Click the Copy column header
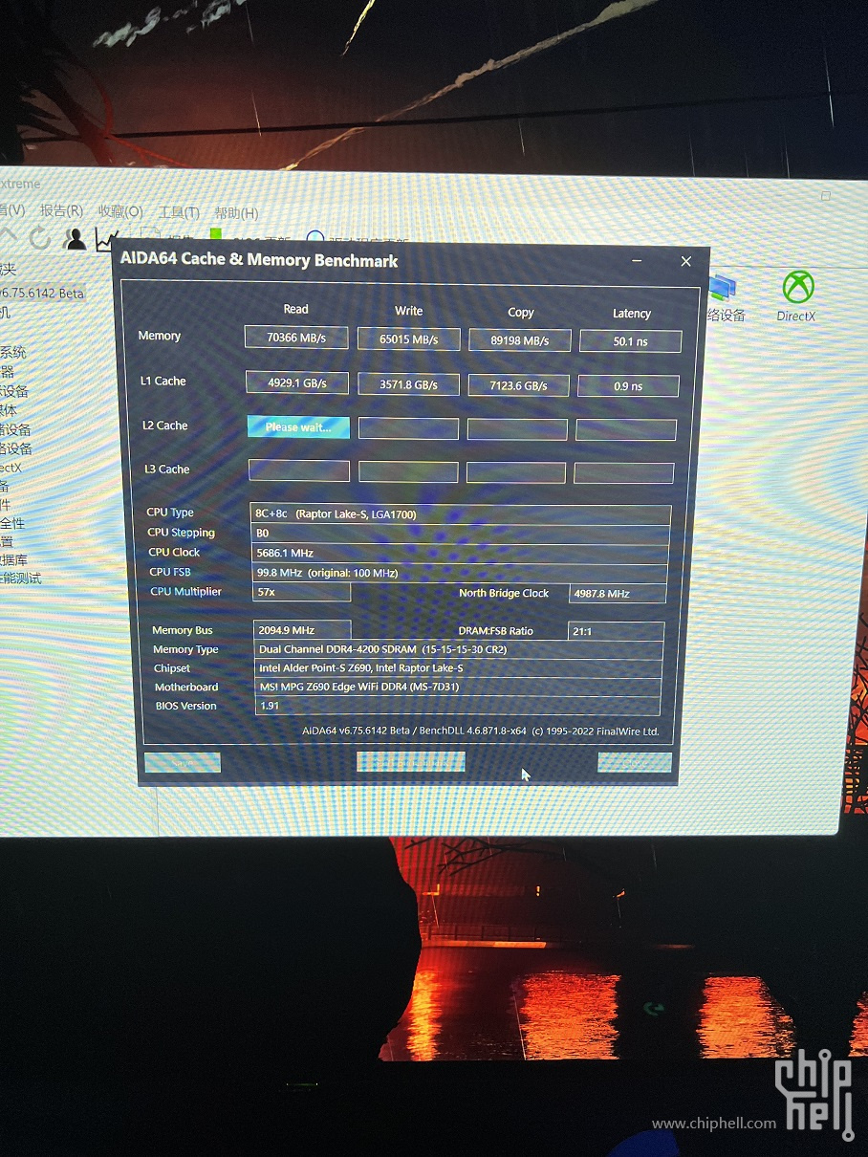This screenshot has height=1157, width=868. (x=521, y=313)
